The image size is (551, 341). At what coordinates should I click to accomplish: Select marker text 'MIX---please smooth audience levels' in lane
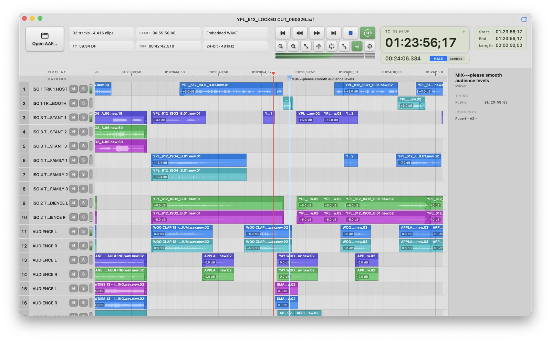pos(323,79)
